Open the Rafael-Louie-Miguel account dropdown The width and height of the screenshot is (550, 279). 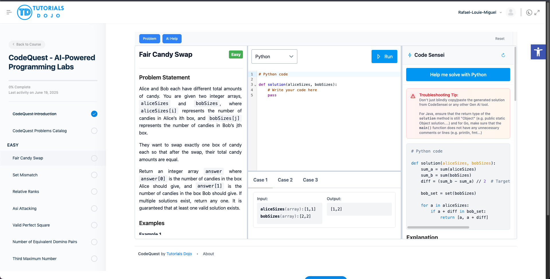click(480, 12)
